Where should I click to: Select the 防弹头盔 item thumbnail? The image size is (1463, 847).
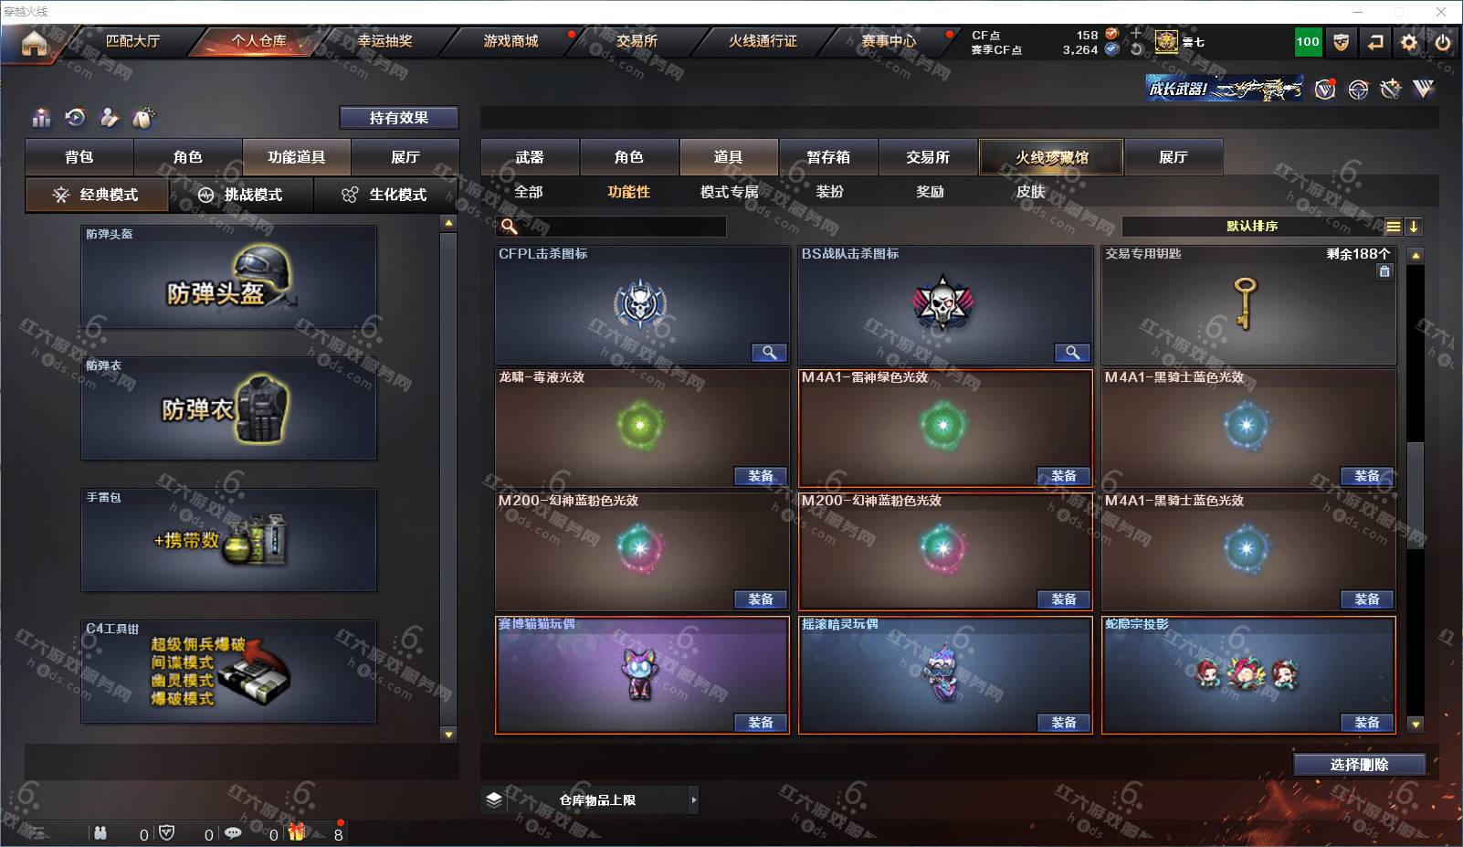(228, 278)
